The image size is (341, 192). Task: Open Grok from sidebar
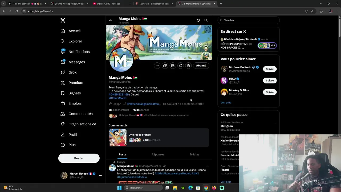(x=68, y=72)
